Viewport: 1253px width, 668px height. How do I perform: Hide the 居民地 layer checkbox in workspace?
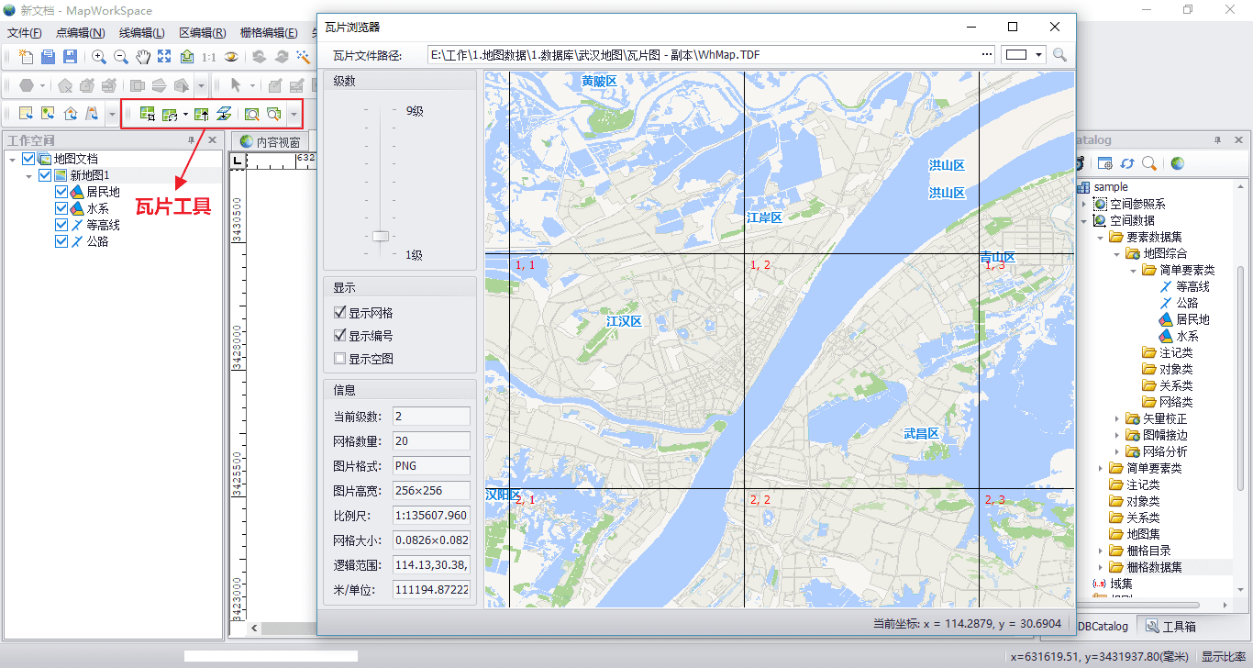[x=61, y=192]
